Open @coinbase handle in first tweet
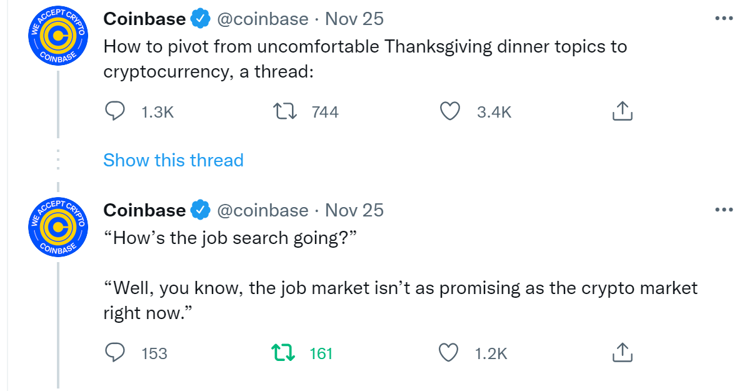 click(x=263, y=19)
